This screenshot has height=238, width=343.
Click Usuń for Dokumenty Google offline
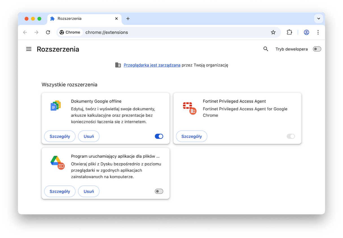coord(89,136)
